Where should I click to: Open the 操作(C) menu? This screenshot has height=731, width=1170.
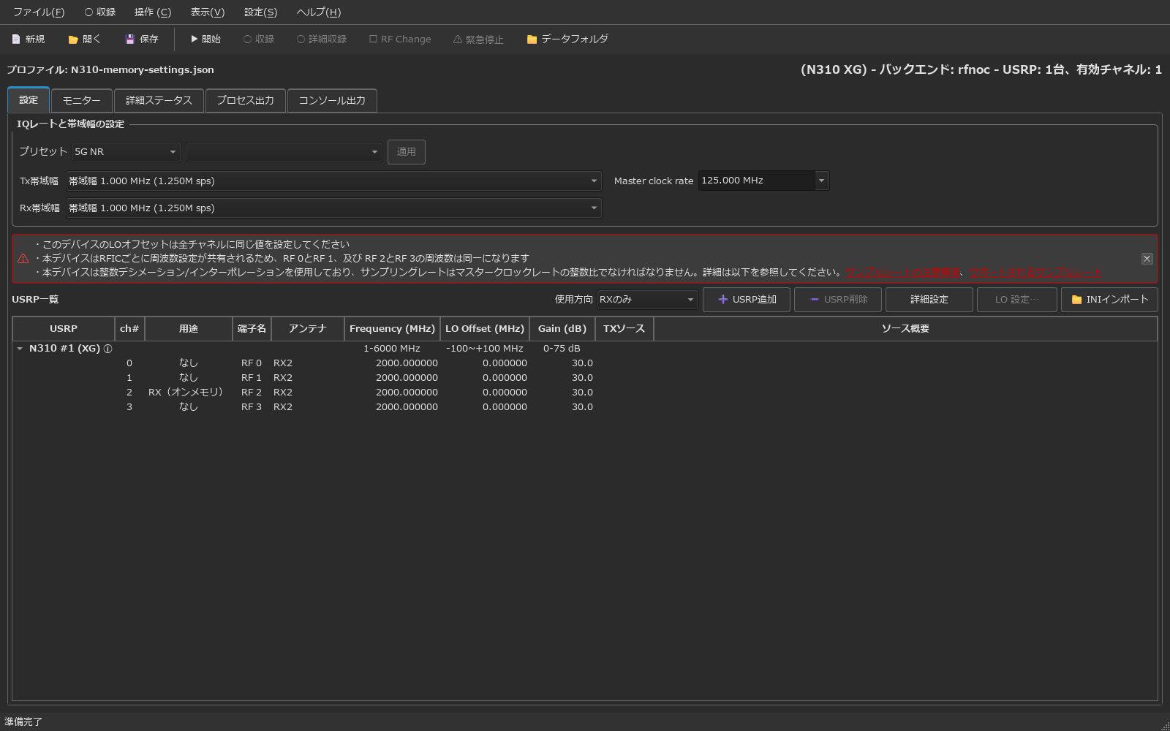tap(153, 12)
